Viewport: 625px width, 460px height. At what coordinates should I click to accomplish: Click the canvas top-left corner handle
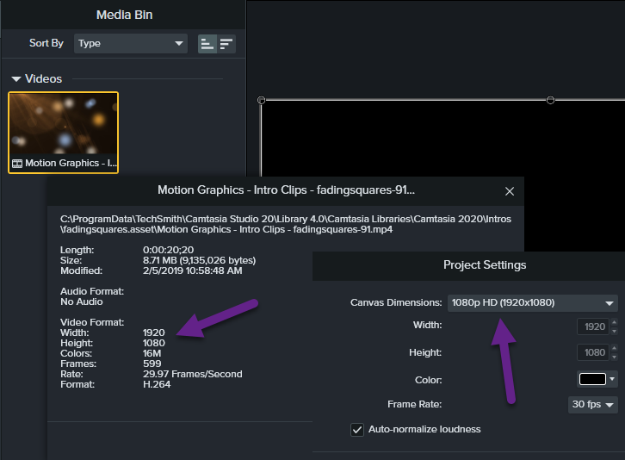[262, 101]
